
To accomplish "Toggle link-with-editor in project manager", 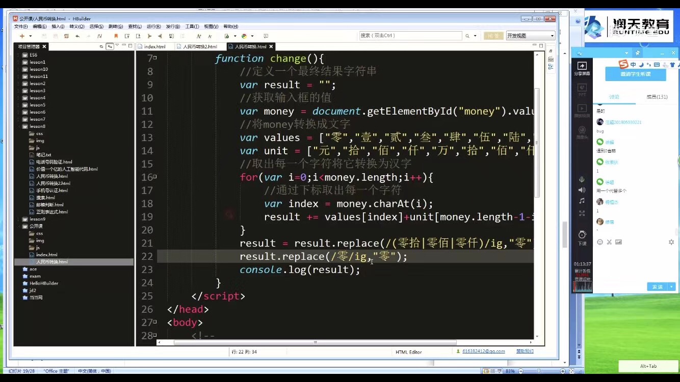I will point(109,46).
